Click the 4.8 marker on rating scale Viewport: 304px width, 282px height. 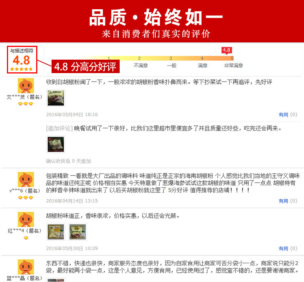[x=227, y=50]
